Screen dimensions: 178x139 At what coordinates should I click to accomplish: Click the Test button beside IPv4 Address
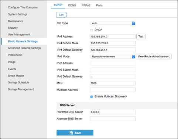141,36
